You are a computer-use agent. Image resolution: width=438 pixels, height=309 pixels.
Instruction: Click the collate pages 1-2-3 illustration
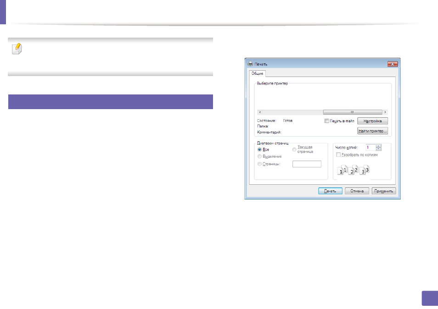354,170
